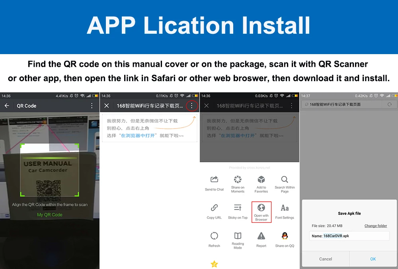The width and height of the screenshot is (398, 269).
Task: Open third screen's three-dot menu
Action: (x=291, y=105)
